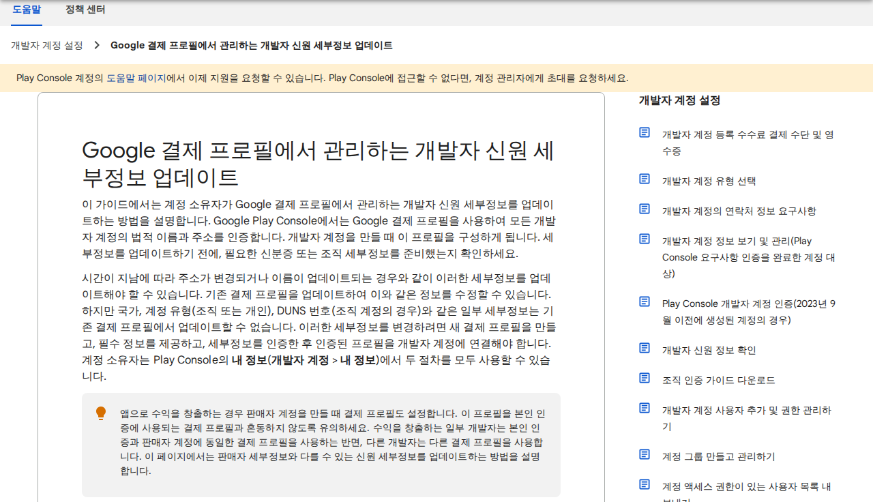Open 개발자 계정의 연락처 정보 요구사항 article

[x=739, y=211]
